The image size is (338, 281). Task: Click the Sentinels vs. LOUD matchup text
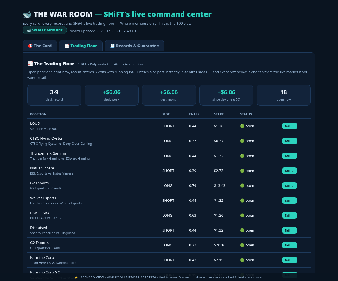coord(44,129)
